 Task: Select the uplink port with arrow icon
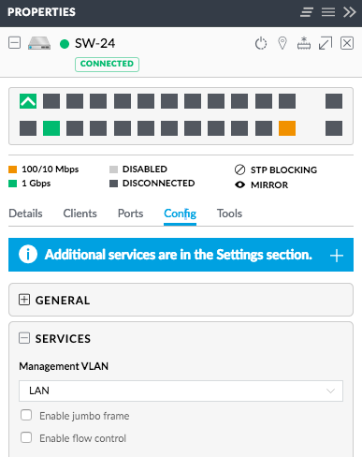pos(28,101)
